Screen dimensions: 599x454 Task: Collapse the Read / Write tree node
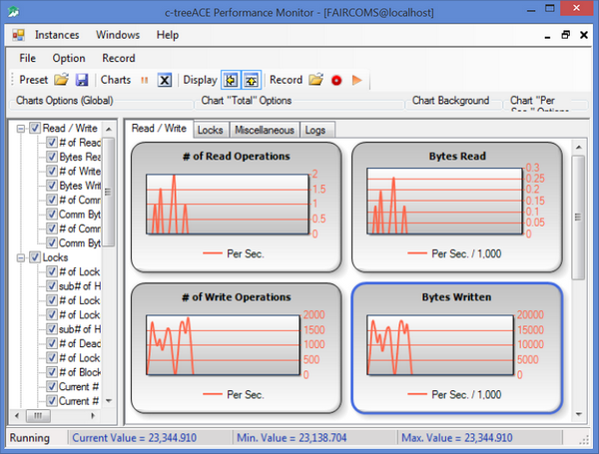pos(21,128)
